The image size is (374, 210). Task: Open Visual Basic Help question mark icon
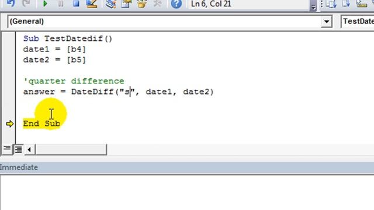coord(176,4)
